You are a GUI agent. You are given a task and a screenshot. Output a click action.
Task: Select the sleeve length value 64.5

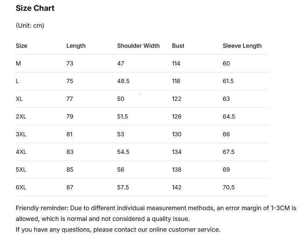pos(229,117)
